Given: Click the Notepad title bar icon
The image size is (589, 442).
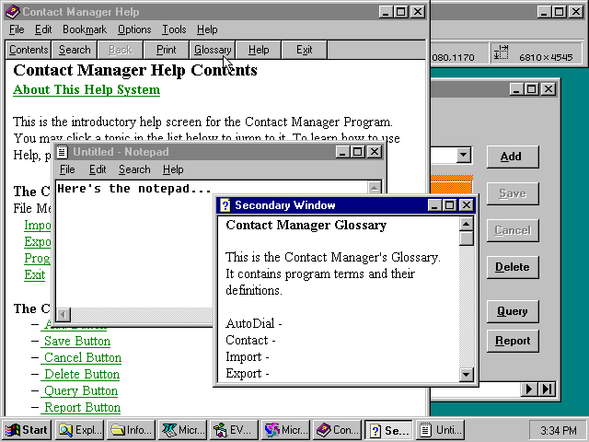Looking at the screenshot, I should (63, 151).
